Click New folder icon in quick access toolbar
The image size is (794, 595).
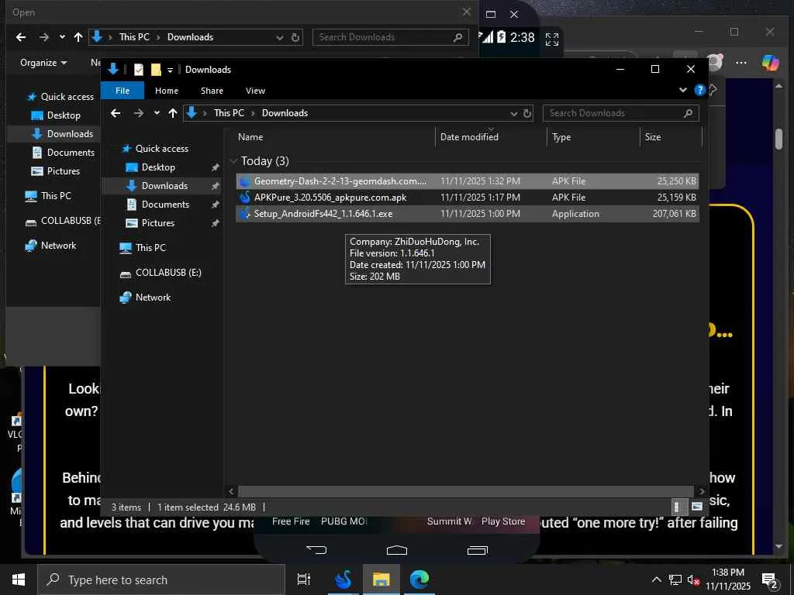[156, 69]
